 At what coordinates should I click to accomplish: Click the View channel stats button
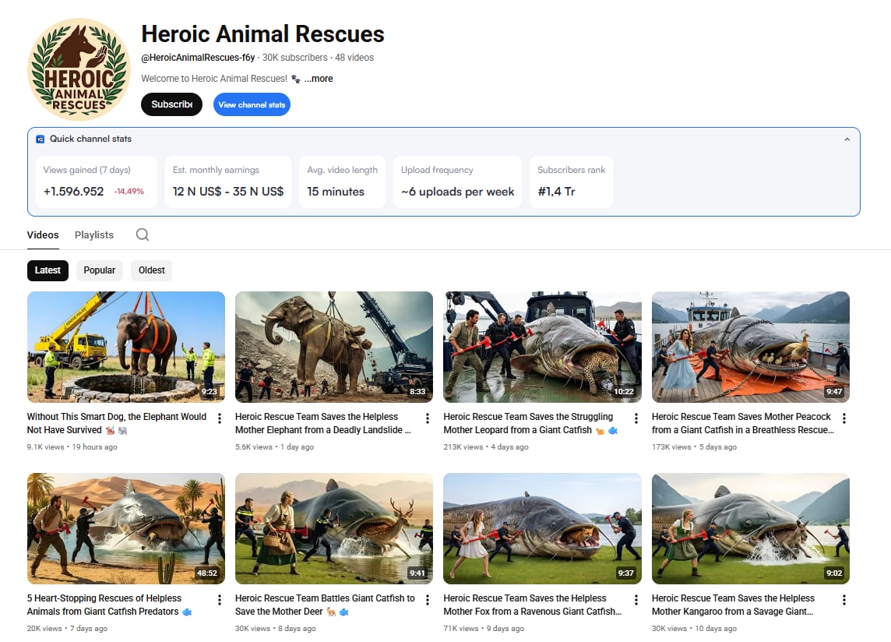tap(252, 104)
